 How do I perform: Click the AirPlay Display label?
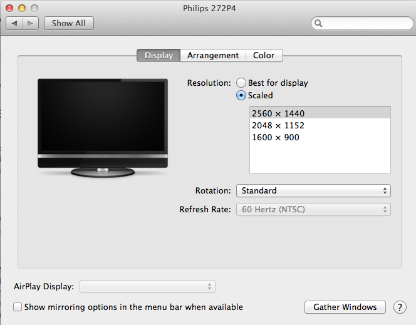coord(44,287)
